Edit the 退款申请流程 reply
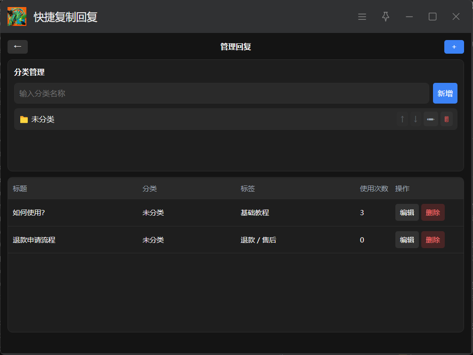Screen dimensions: 473x355 click(407, 240)
